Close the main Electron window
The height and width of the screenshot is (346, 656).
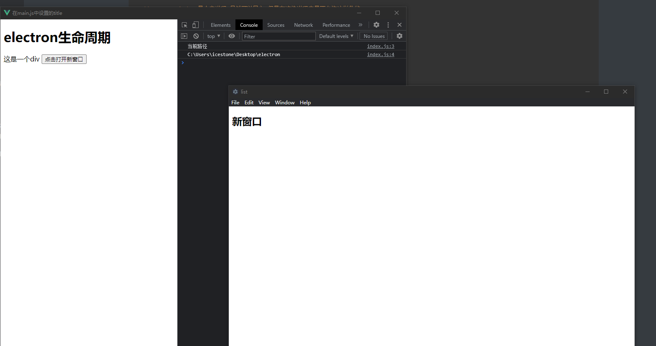click(x=397, y=13)
